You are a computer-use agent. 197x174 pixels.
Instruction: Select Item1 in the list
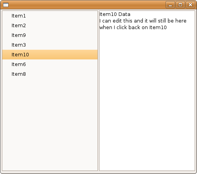pos(50,16)
